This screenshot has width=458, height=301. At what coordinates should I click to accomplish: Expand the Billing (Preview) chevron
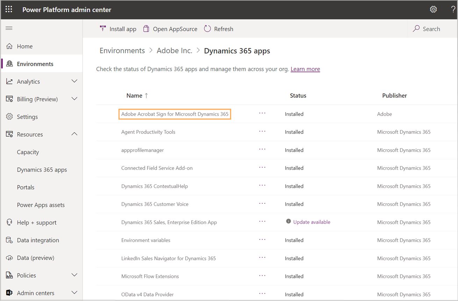74,99
